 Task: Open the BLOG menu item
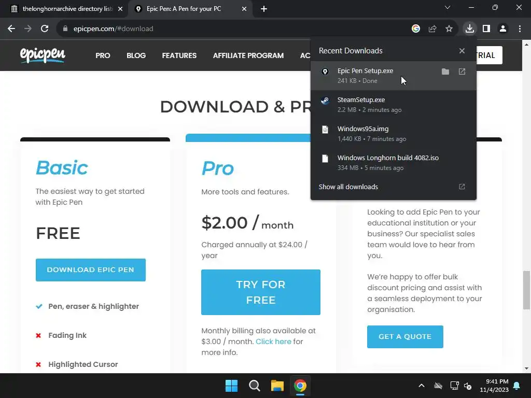click(136, 55)
